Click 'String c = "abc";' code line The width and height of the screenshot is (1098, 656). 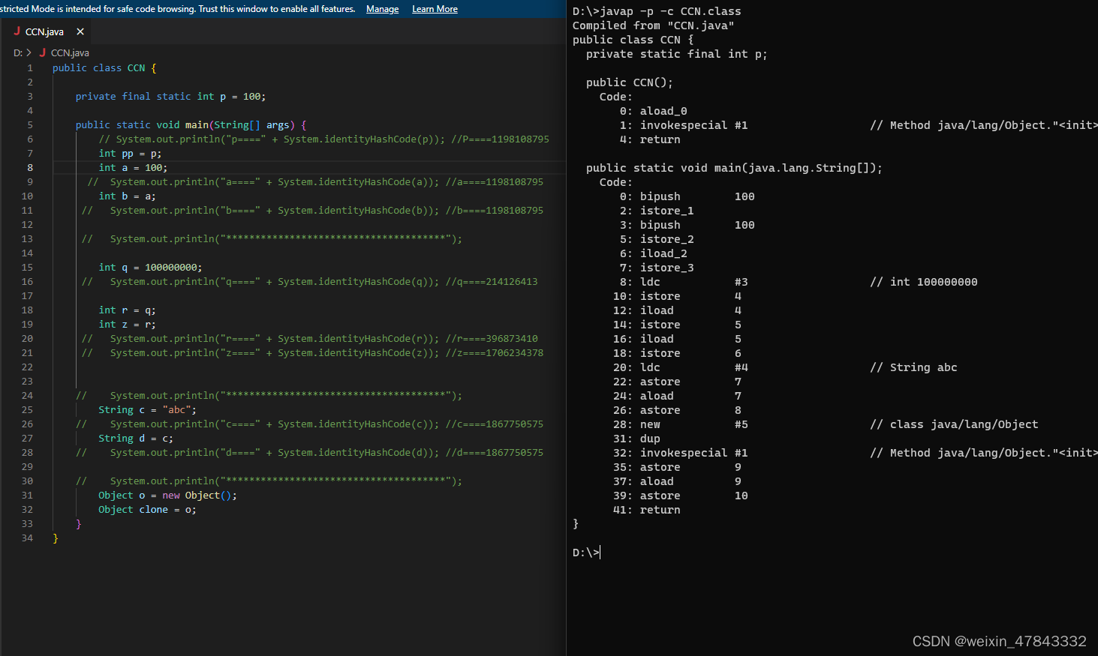[x=147, y=410]
